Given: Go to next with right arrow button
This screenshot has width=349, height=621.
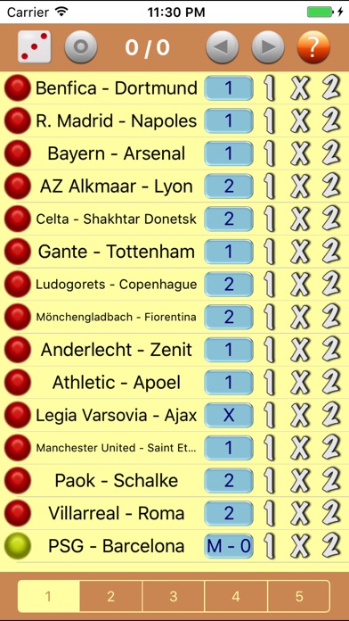Looking at the screenshot, I should point(268,47).
